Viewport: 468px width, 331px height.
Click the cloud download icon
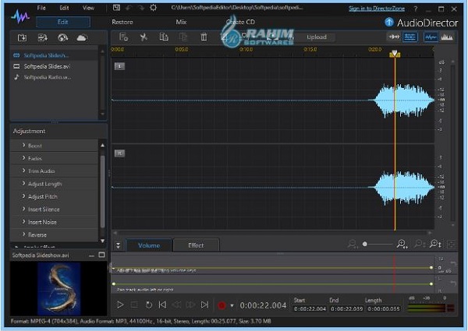(82, 37)
